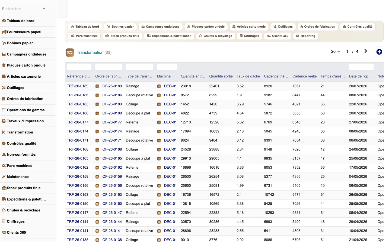Sort by Quantité sortie column header
Screen dimensions: 392x242
pos(221,76)
